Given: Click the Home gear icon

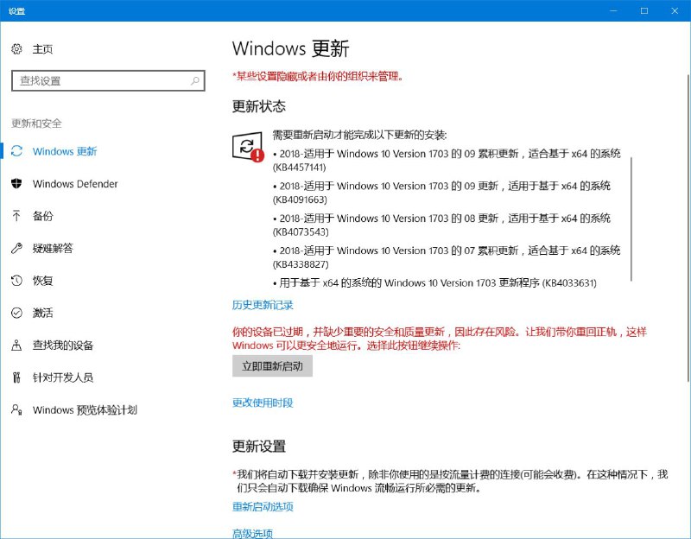Looking at the screenshot, I should coord(16,49).
